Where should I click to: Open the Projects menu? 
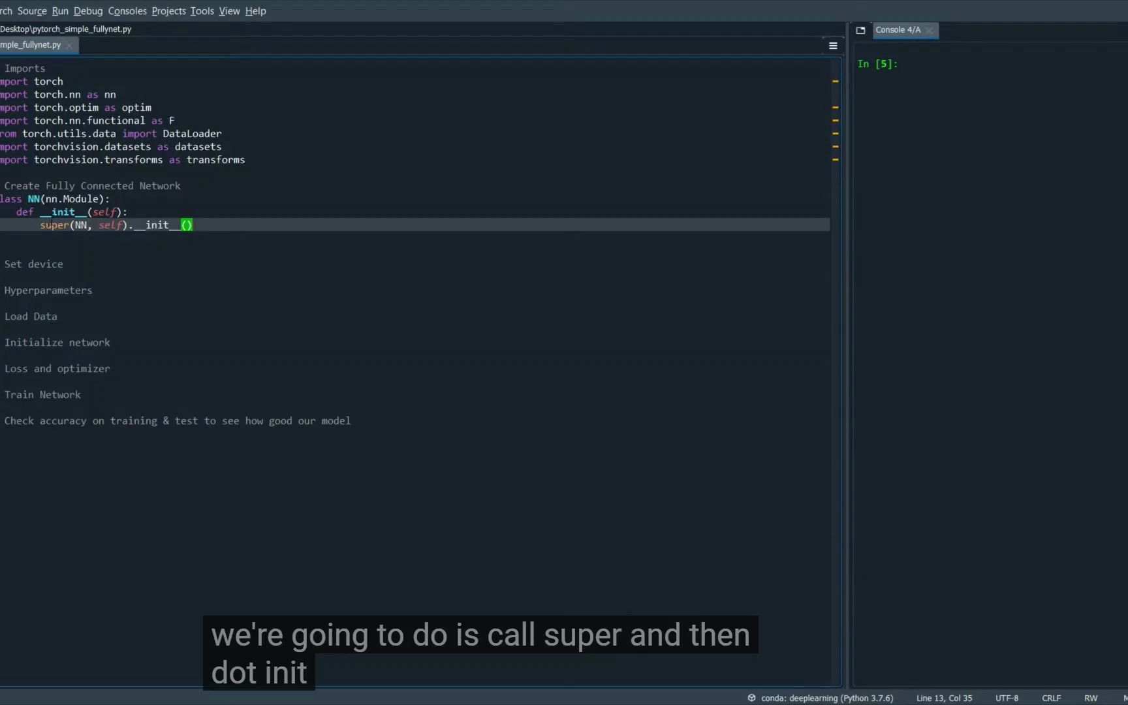168,11
